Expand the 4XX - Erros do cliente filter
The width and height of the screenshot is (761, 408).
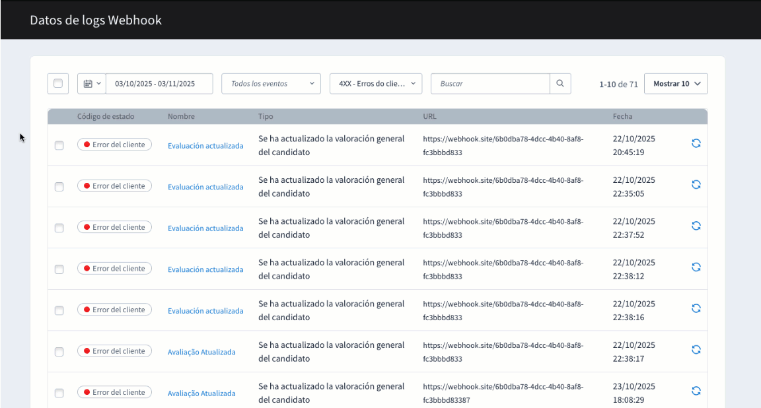pyautogui.click(x=375, y=83)
